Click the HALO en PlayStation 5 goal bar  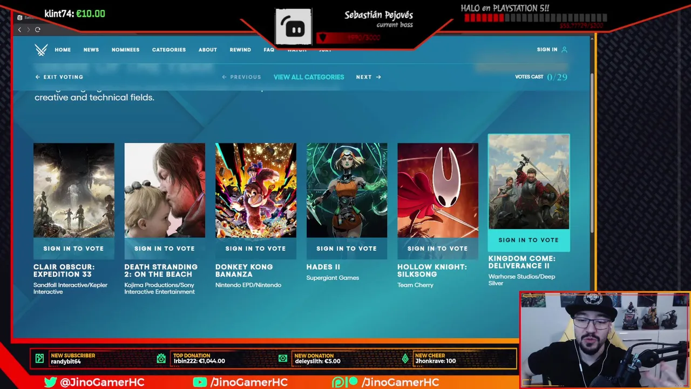click(x=535, y=18)
